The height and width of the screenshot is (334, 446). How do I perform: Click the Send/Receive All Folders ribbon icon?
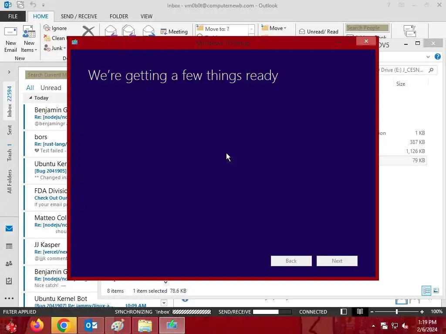(410, 31)
